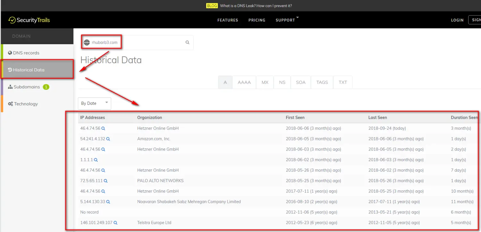481x232 pixels.
Task: Open Subdomains in sidebar
Action: [37, 87]
